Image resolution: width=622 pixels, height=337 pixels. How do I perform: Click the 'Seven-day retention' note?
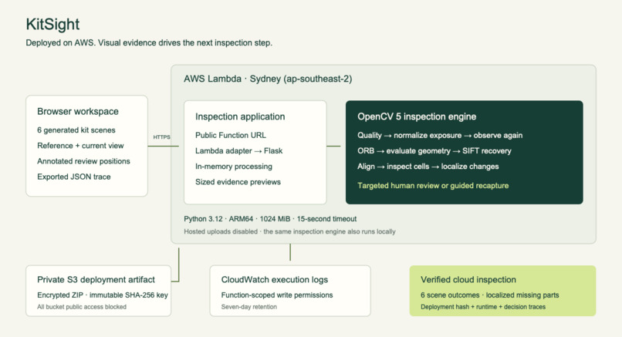point(249,307)
